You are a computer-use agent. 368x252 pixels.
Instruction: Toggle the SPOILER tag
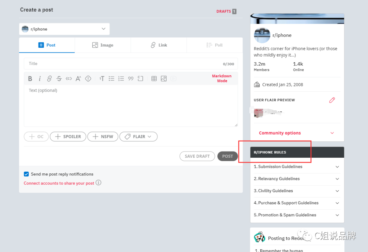click(x=68, y=137)
